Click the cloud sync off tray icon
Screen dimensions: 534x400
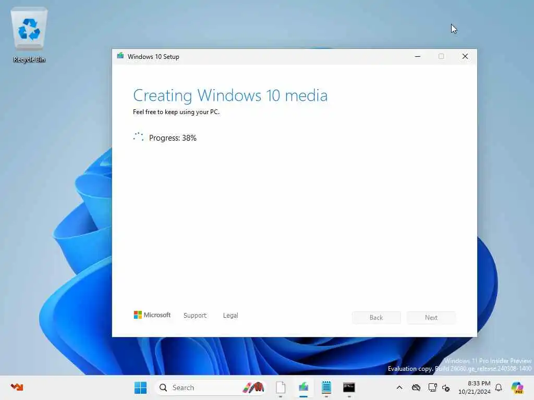[416, 387]
